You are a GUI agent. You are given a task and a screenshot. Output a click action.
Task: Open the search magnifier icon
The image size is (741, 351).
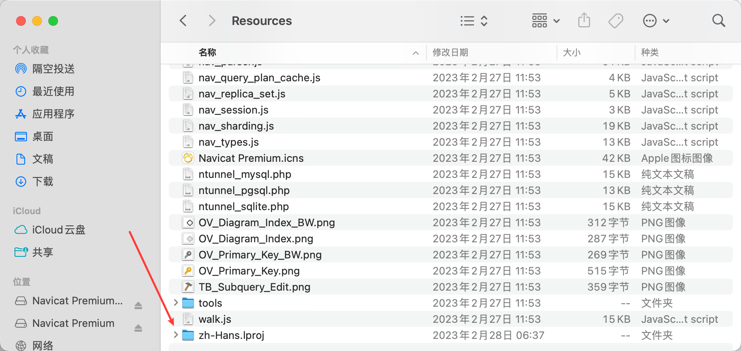pyautogui.click(x=718, y=21)
